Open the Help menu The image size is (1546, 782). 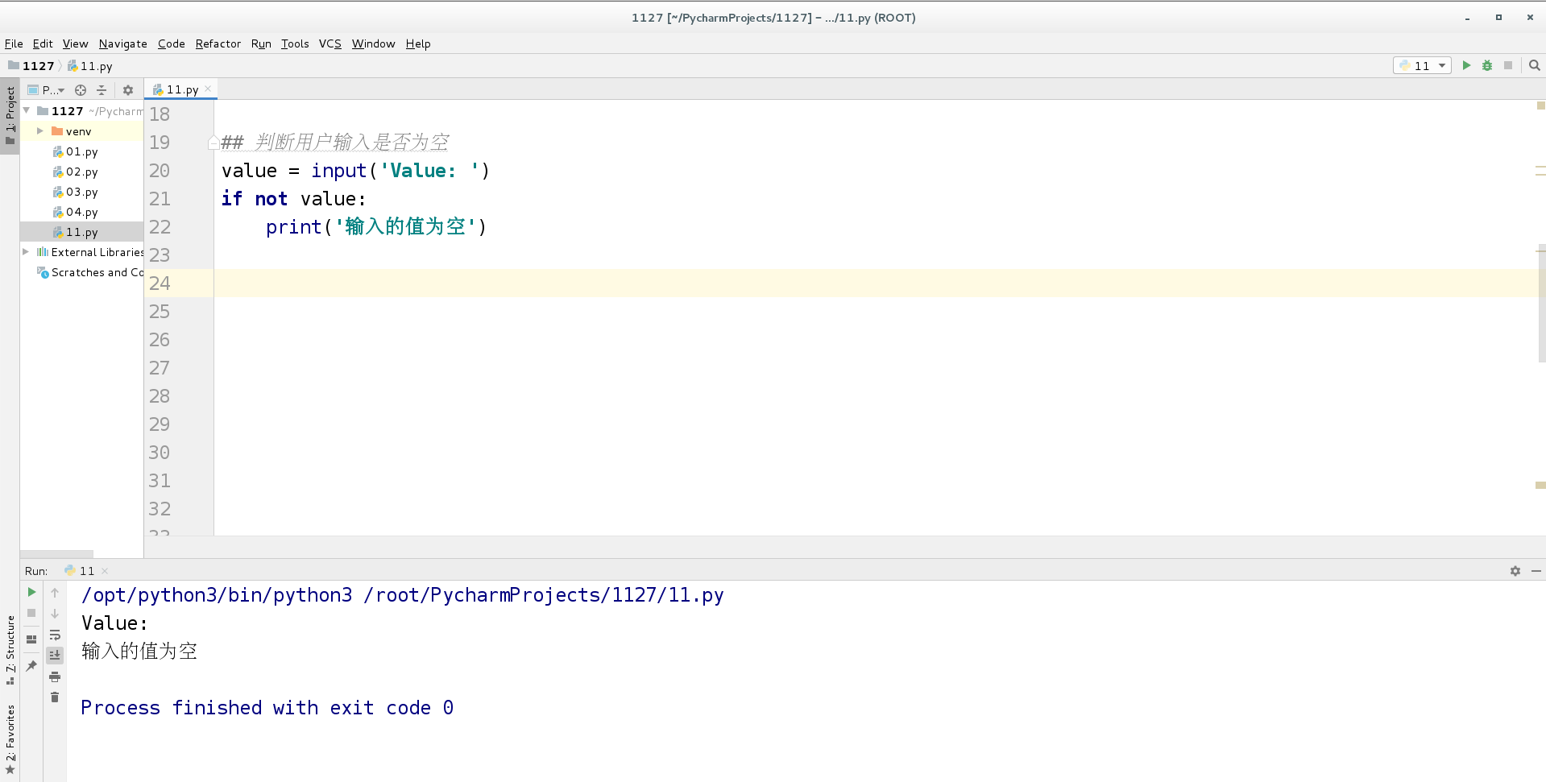pyautogui.click(x=417, y=43)
